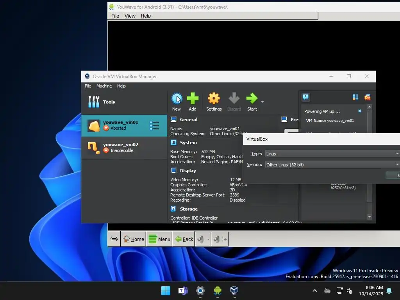Click the General section heading
The width and height of the screenshot is (400, 300).
(x=189, y=120)
